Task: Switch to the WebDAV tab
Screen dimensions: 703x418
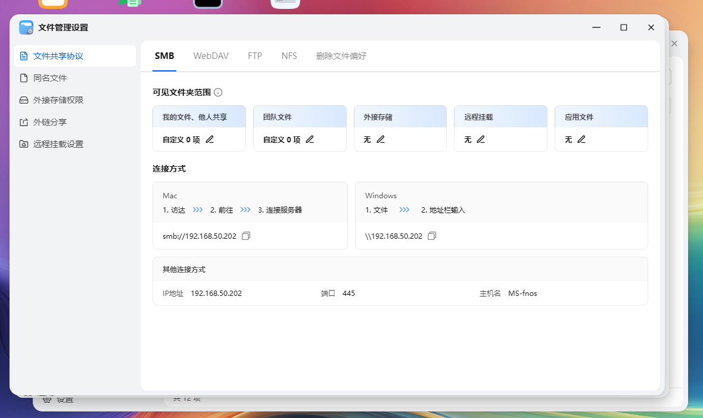Action: click(211, 56)
